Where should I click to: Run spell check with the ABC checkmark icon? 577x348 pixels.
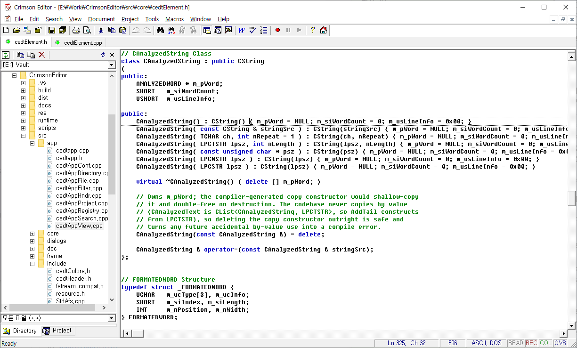(253, 30)
